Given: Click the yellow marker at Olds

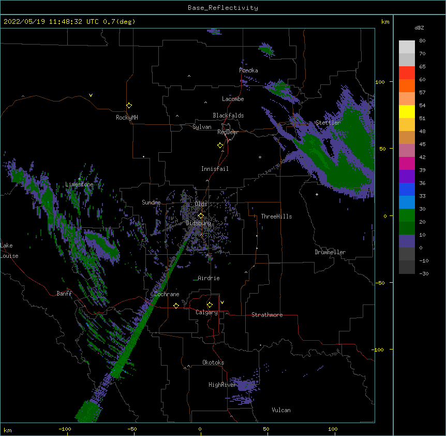Looking at the screenshot, I should (x=201, y=215).
